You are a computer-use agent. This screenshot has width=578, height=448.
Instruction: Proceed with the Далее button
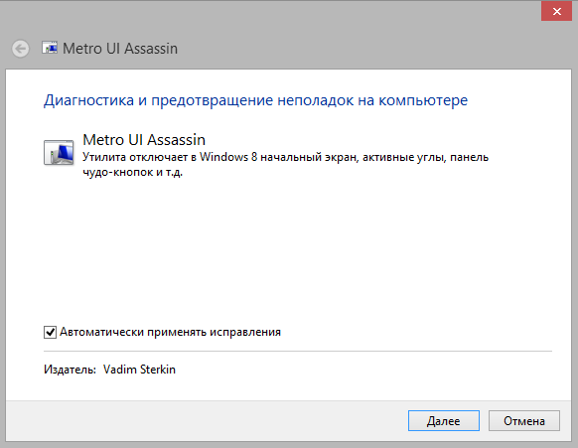tap(444, 421)
